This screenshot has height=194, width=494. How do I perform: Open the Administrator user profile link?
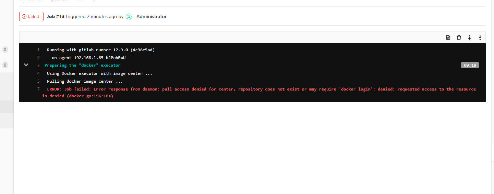pyautogui.click(x=151, y=16)
